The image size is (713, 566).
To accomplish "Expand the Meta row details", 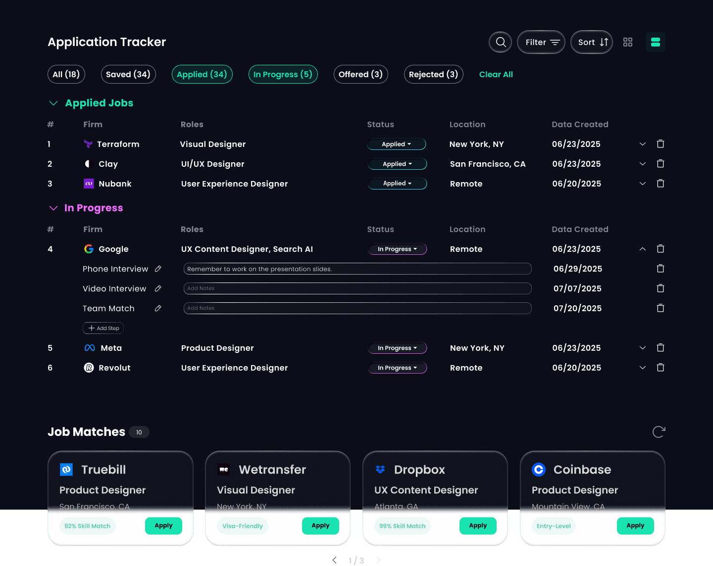I will point(643,348).
